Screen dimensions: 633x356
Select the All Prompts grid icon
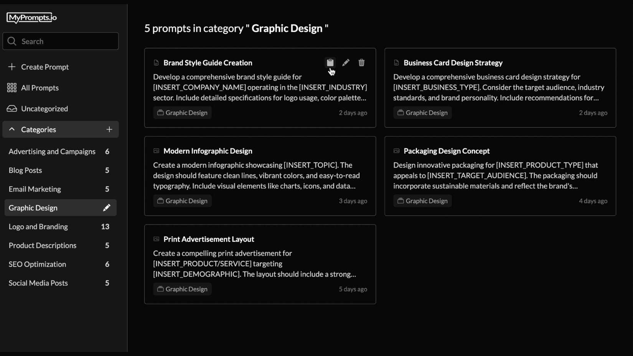[x=12, y=87]
